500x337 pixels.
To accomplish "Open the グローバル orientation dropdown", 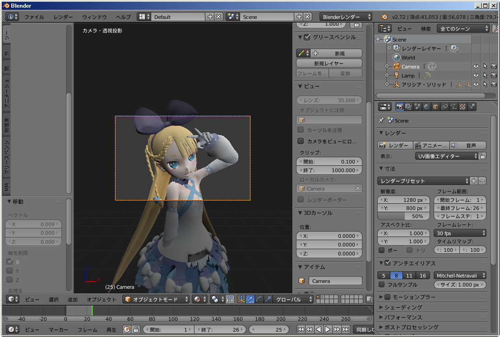I will [x=293, y=300].
